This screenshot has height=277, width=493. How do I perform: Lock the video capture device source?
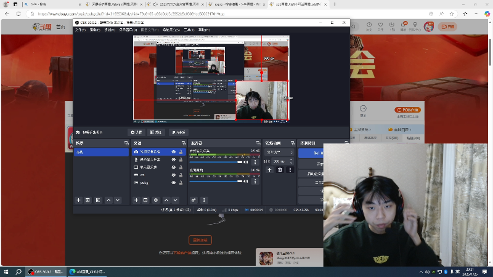tap(181, 151)
